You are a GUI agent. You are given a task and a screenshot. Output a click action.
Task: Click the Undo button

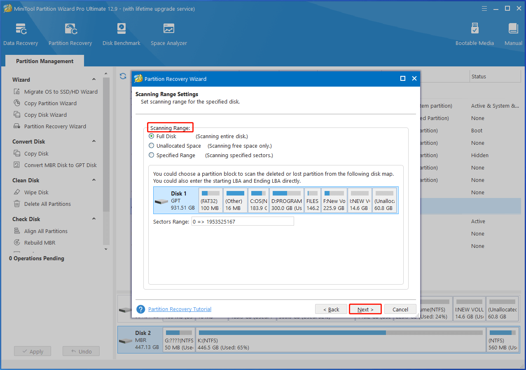[x=81, y=351]
